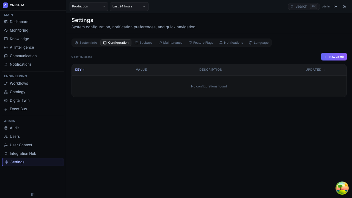Open the Integration Hub

coord(23,153)
